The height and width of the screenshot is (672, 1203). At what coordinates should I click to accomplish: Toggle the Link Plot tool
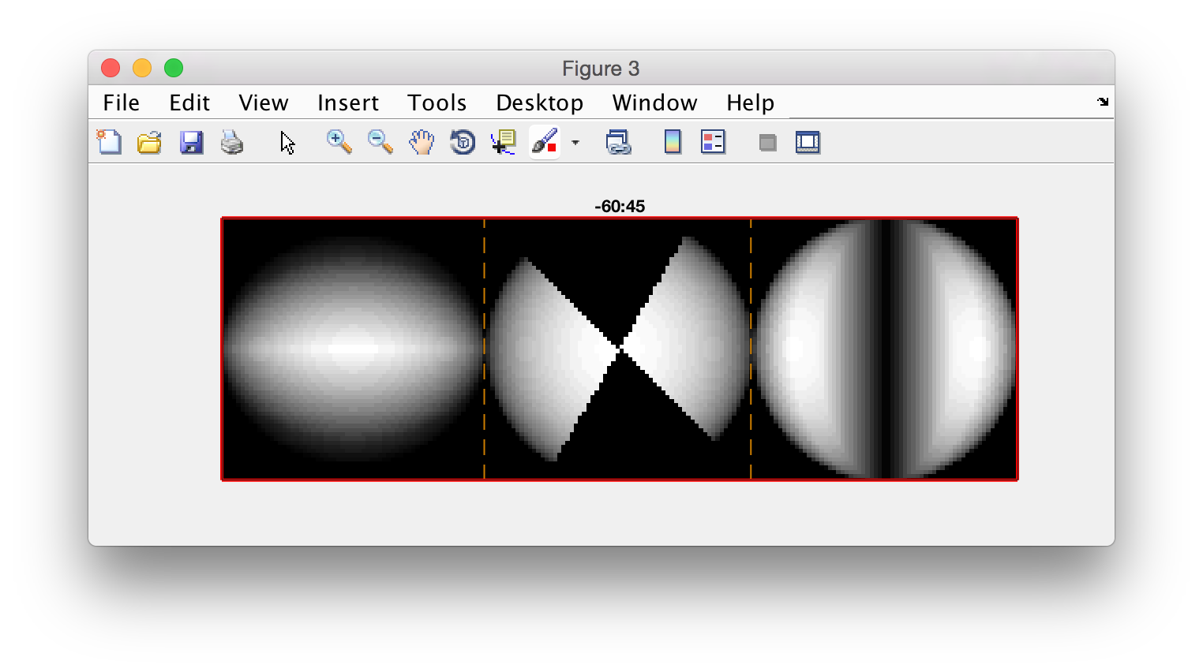click(x=618, y=142)
